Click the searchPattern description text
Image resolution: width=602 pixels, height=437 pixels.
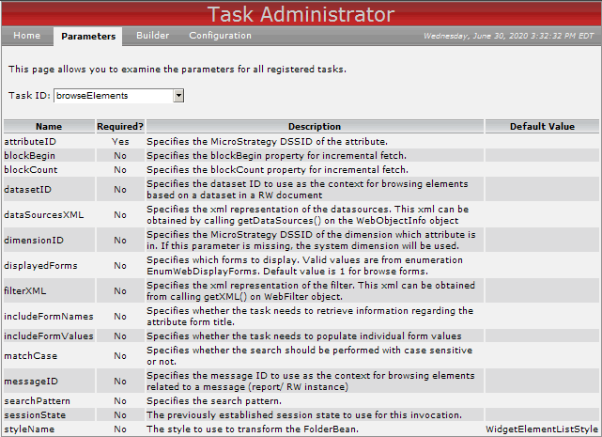214,401
